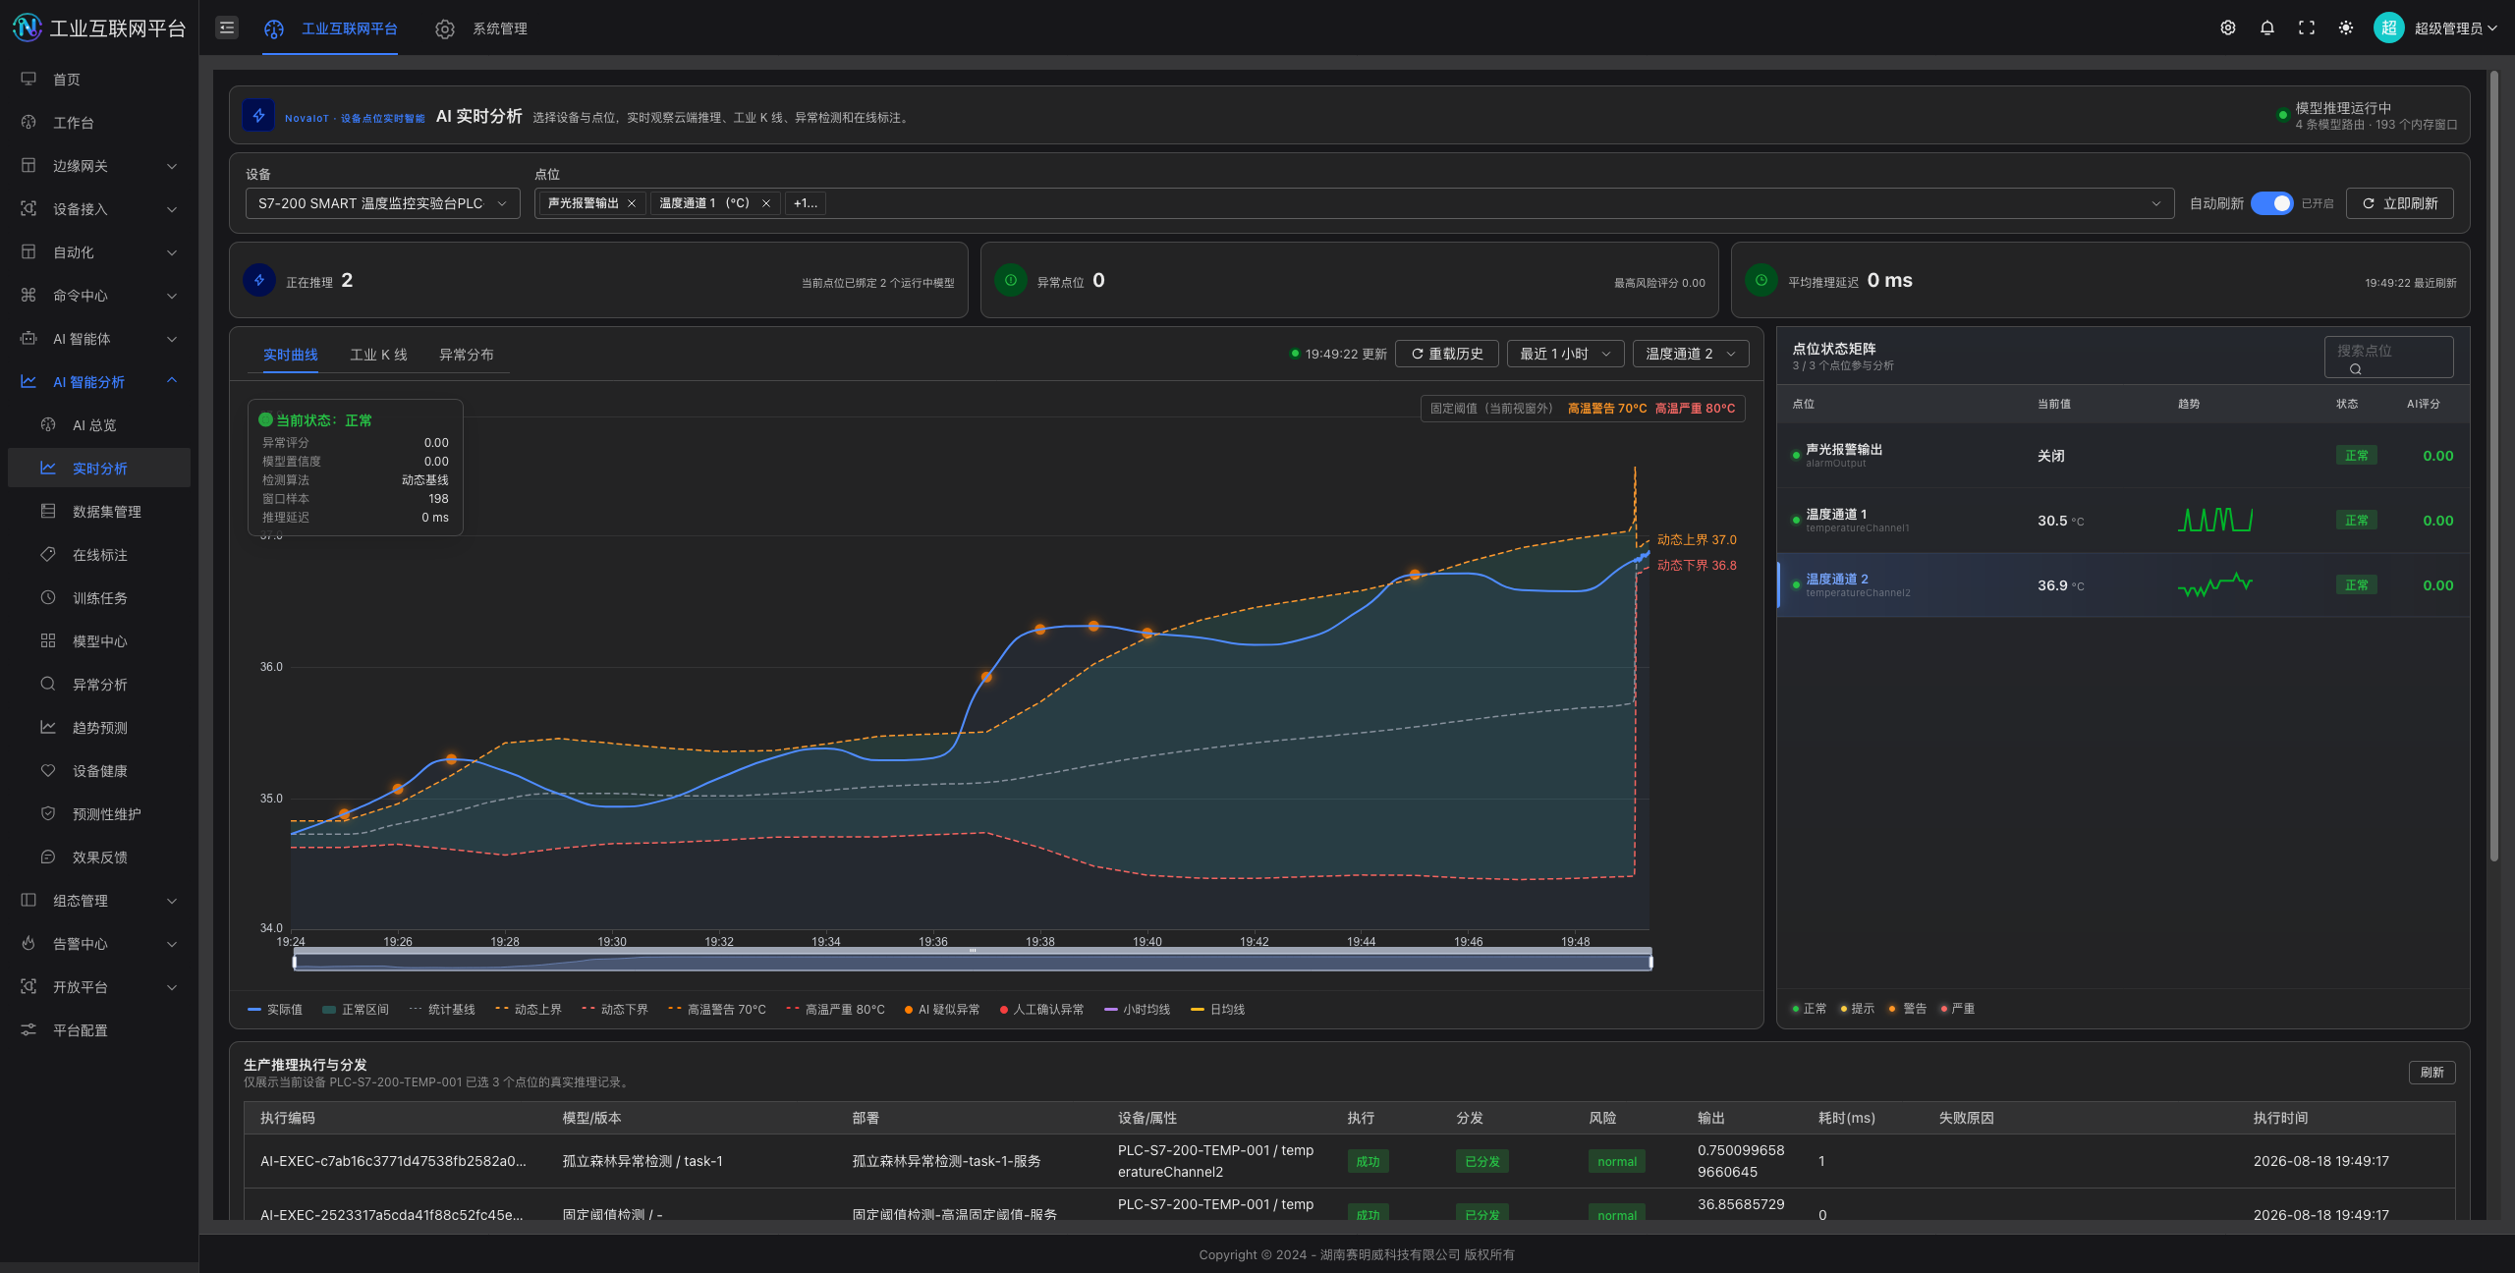Open 工作台 in the sidebar
This screenshot has height=1273, width=2515.
(98, 122)
